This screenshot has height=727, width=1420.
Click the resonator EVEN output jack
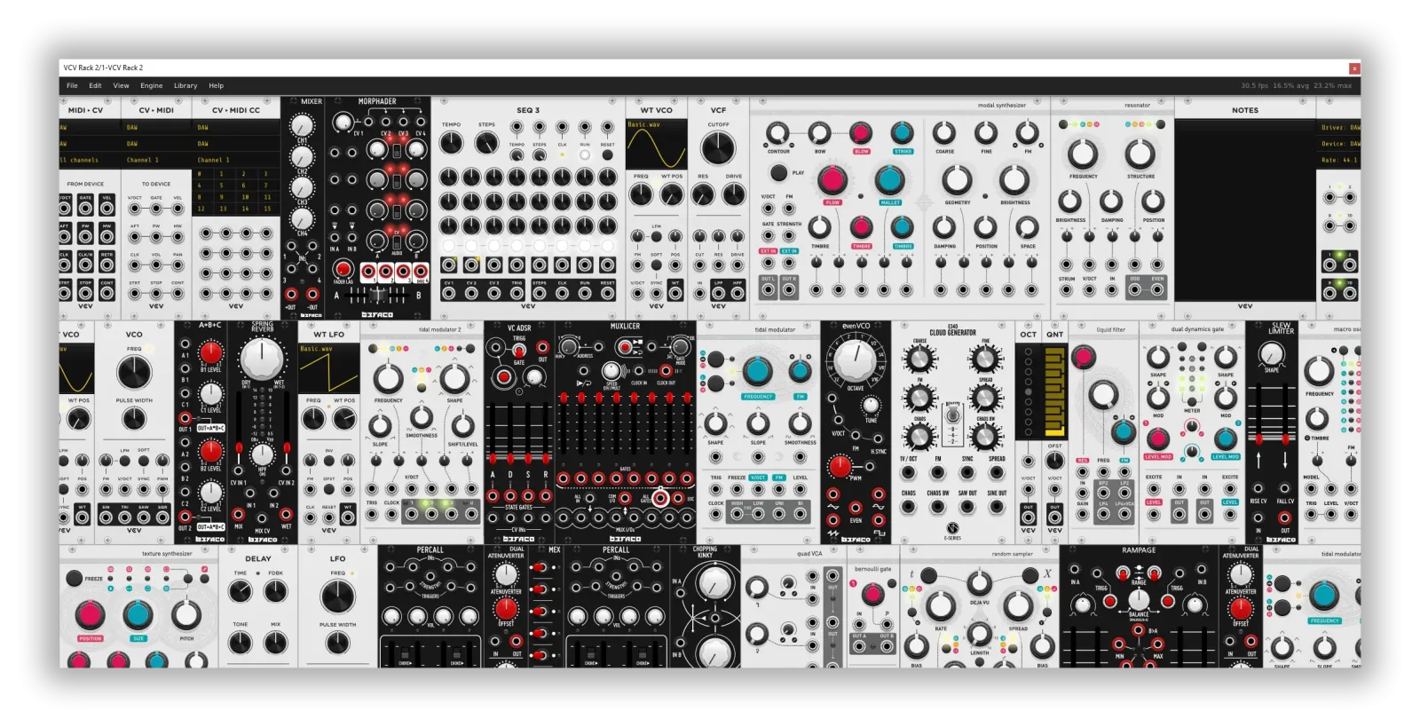pyautogui.click(x=1157, y=289)
